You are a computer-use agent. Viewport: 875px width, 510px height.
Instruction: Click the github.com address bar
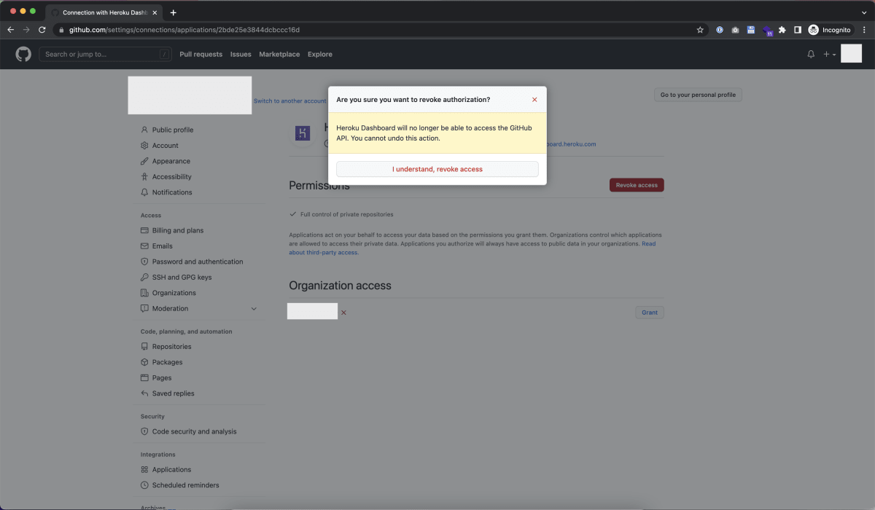379,30
